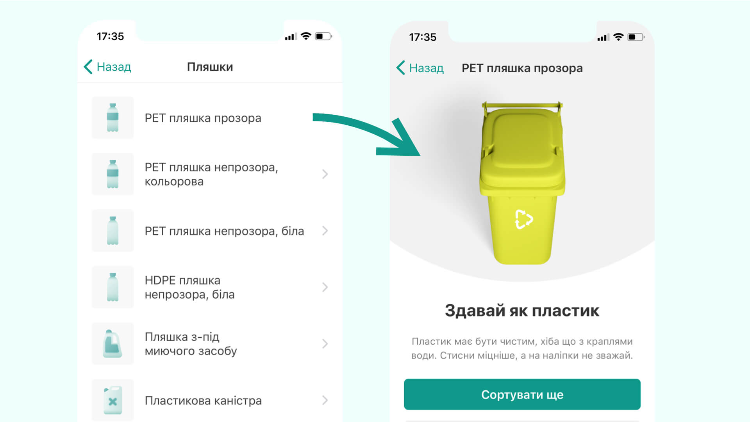Image resolution: width=750 pixels, height=422 pixels.
Task: Go back via Назад on PET bottle screen
Action: [420, 68]
